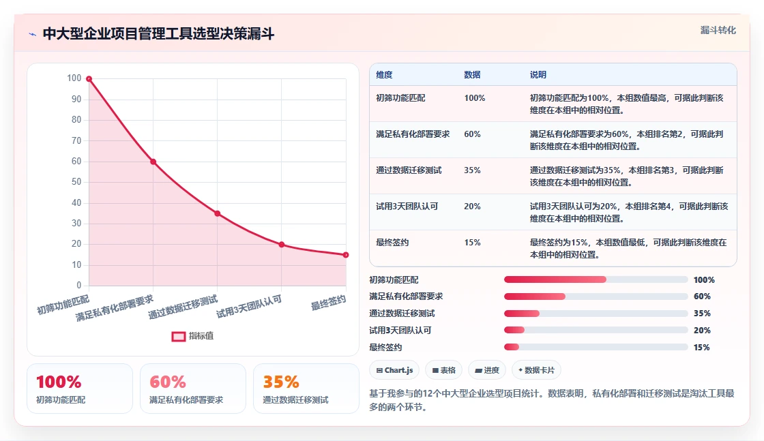Click the description mentioning 本组排名第4
The image size is (764, 441).
click(x=628, y=212)
